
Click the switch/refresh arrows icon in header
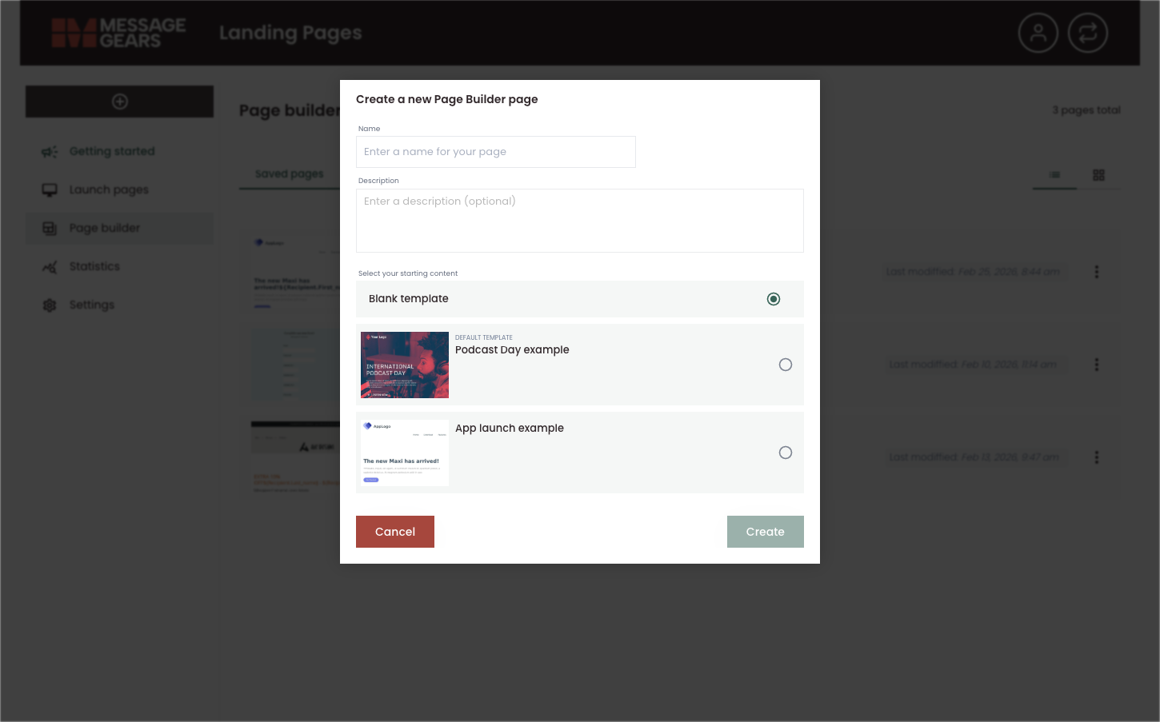(1088, 33)
